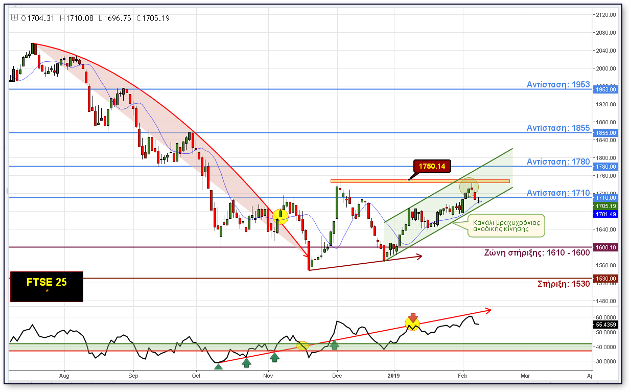630x392 pixels.
Task: Click the FTSE 25 title box
Action: coord(46,287)
